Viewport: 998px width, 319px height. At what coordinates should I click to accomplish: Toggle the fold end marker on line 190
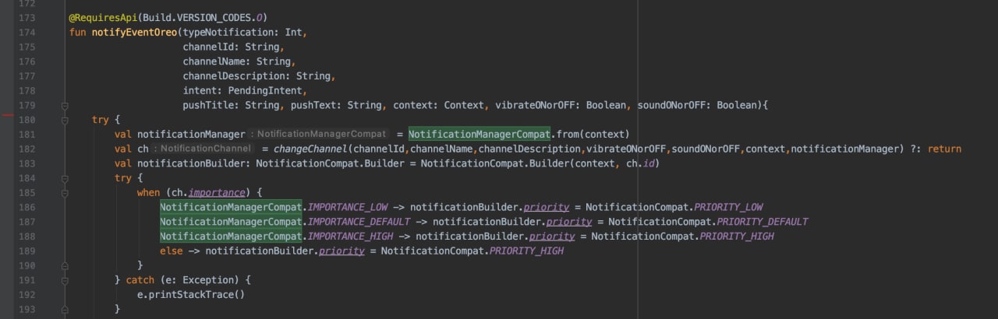(x=65, y=265)
